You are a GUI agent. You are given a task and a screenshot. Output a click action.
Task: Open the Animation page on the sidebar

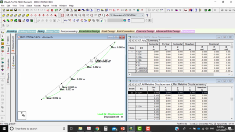pyautogui.click(x=8, y=64)
